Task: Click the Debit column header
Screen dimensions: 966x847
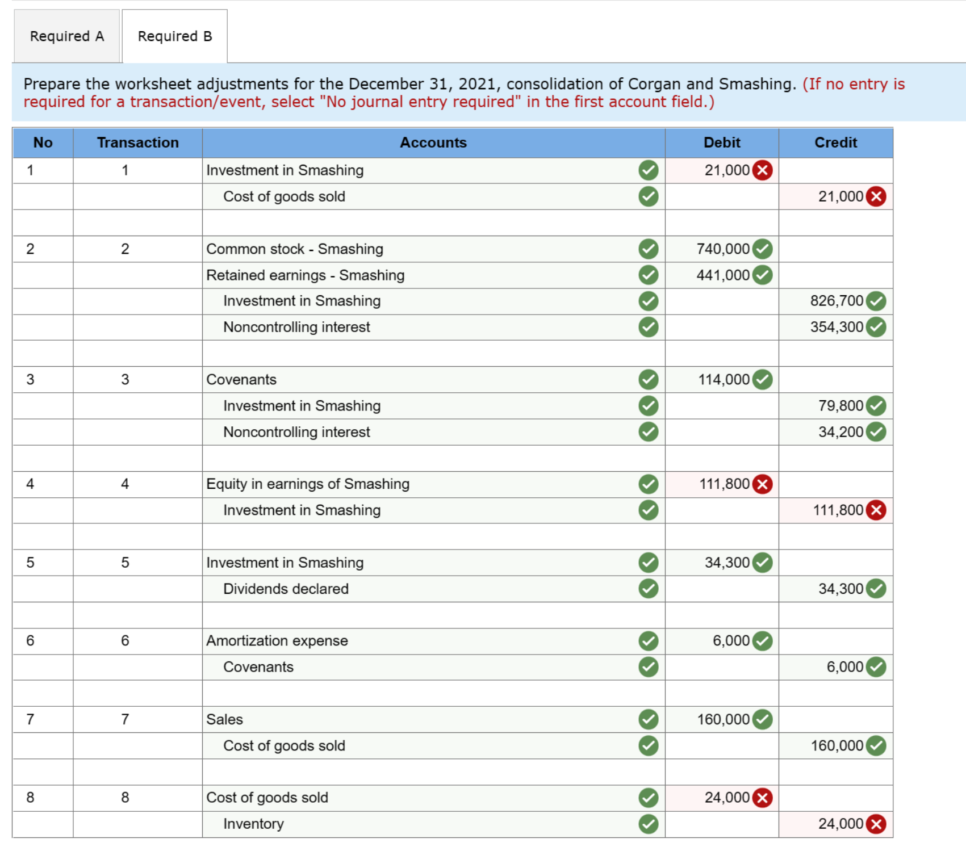Action: [x=722, y=142]
